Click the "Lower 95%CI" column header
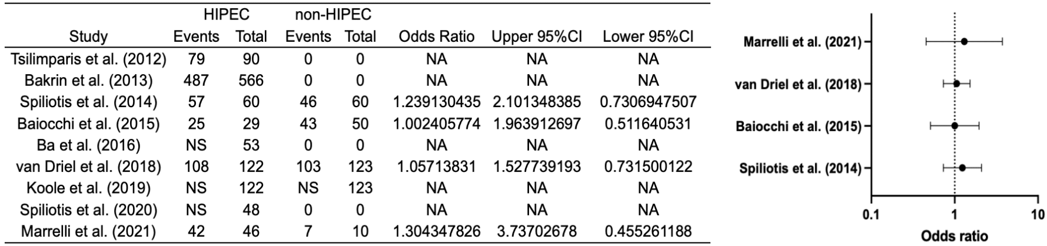Viewport: 1047px width, 246px height. click(648, 36)
